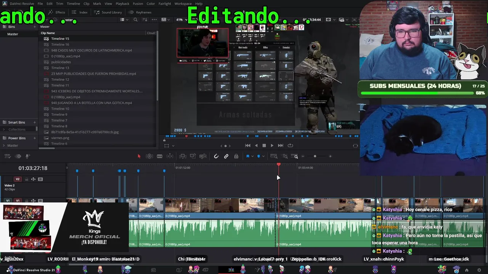
Task: Click the zoom out minus button
Action: (303, 156)
